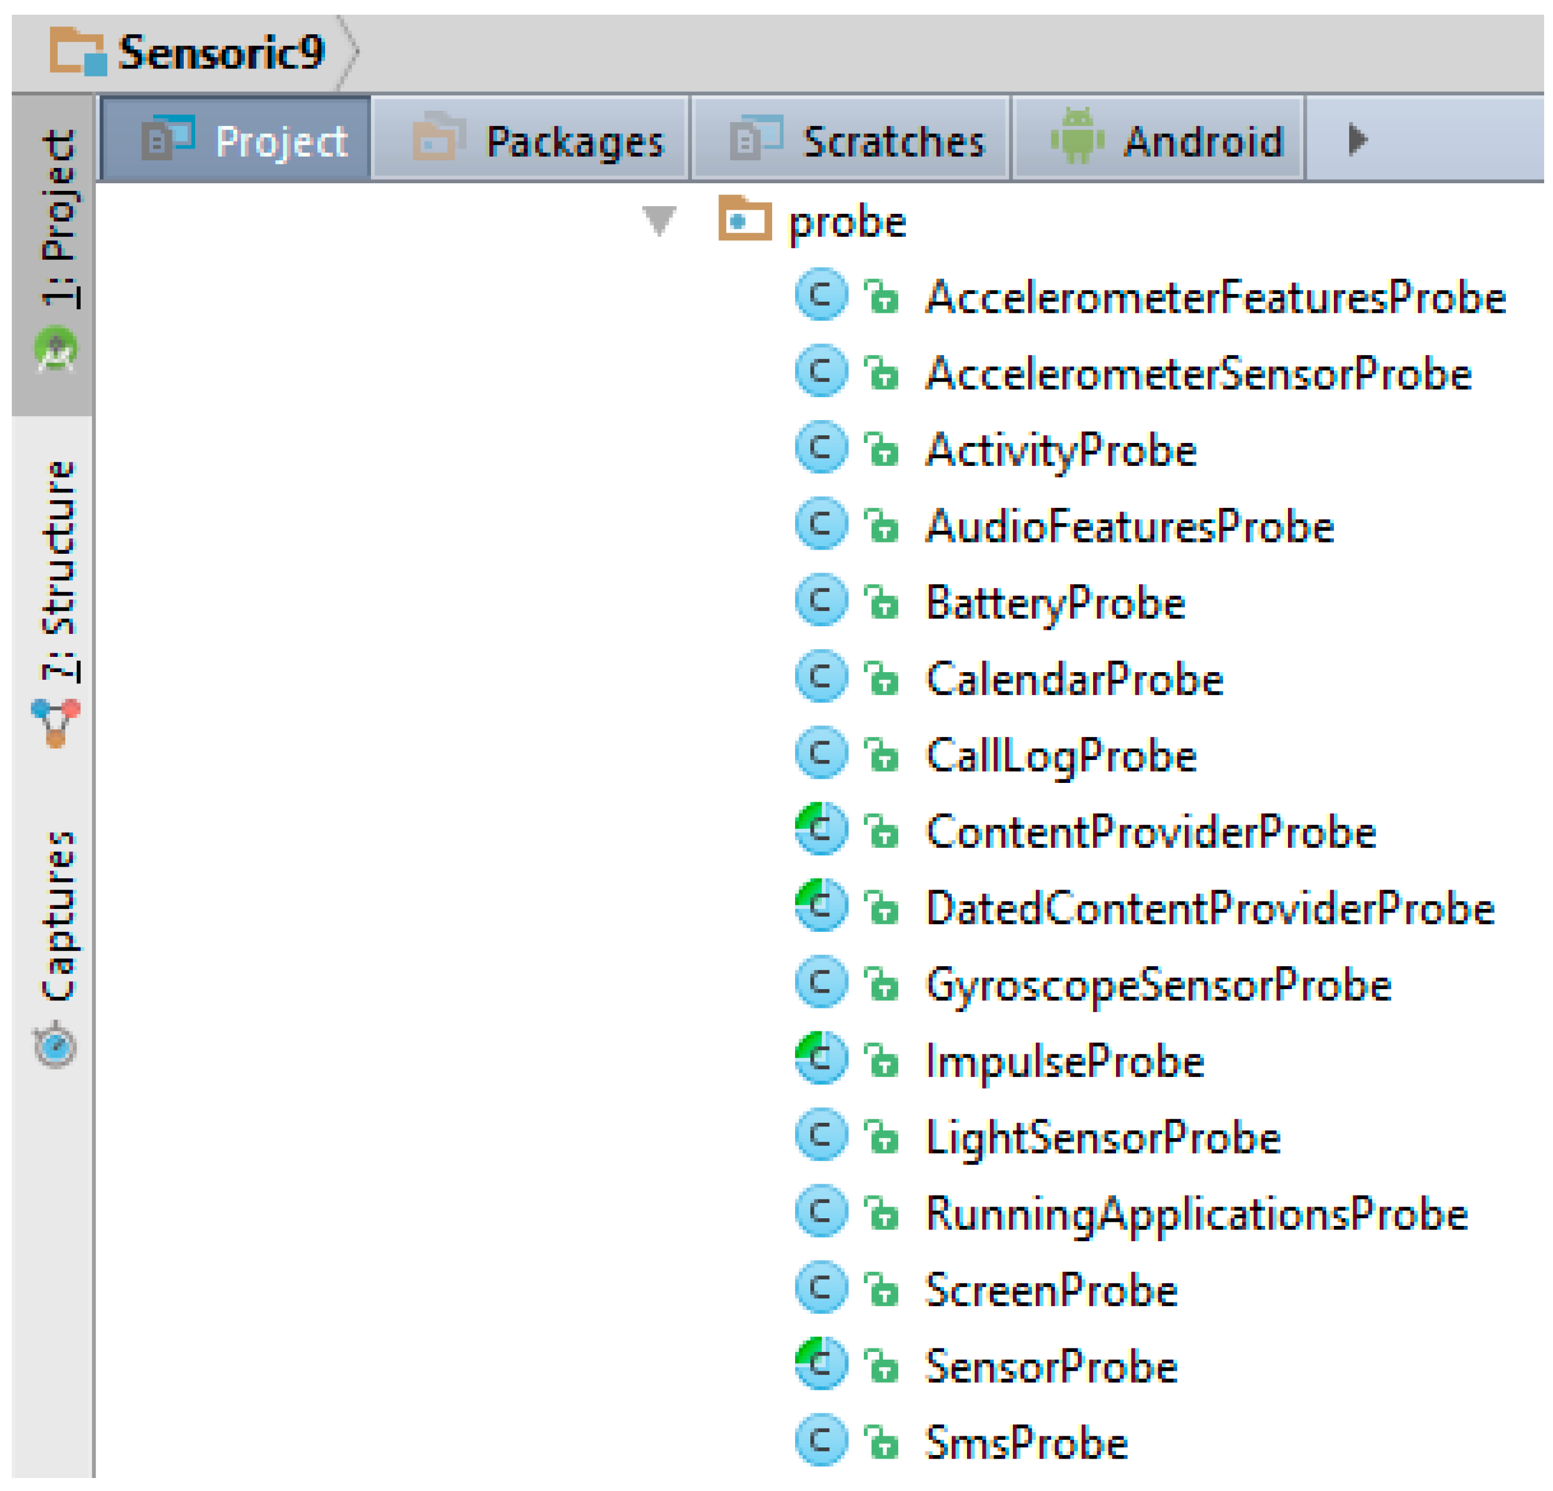Click green lock icon beside ActivityProbe

pyautogui.click(x=881, y=449)
